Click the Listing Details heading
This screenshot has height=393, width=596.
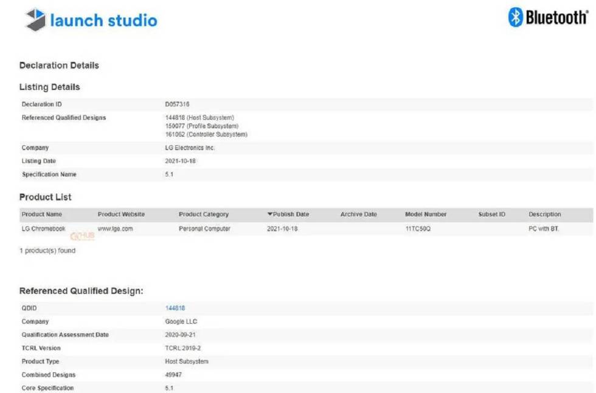[49, 87]
